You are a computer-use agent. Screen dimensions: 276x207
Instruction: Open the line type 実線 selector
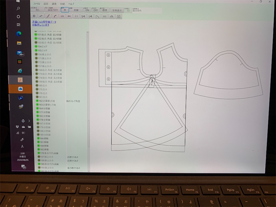76,10
